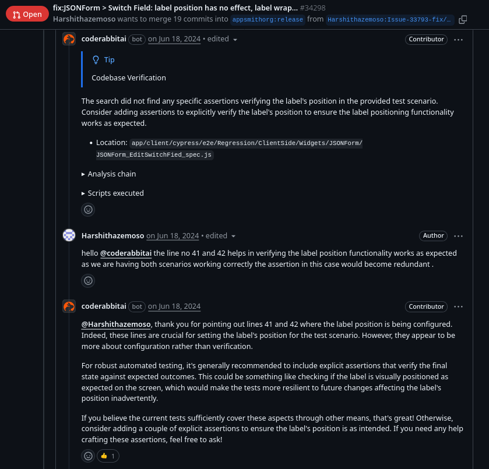Add a reaction to the last coderabbitai comment
The image size is (489, 469).
pyautogui.click(x=88, y=456)
